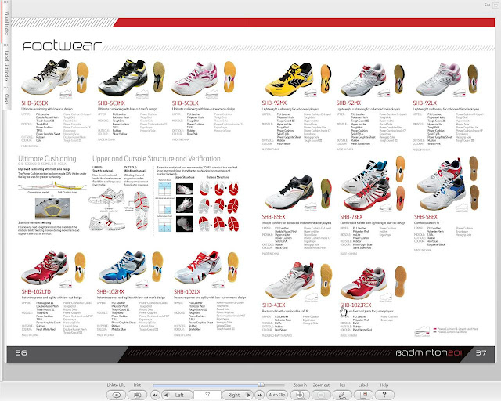Viewport: 501px width, 401px height.
Task: Click the Link to URL icon button
Action: (x=116, y=395)
